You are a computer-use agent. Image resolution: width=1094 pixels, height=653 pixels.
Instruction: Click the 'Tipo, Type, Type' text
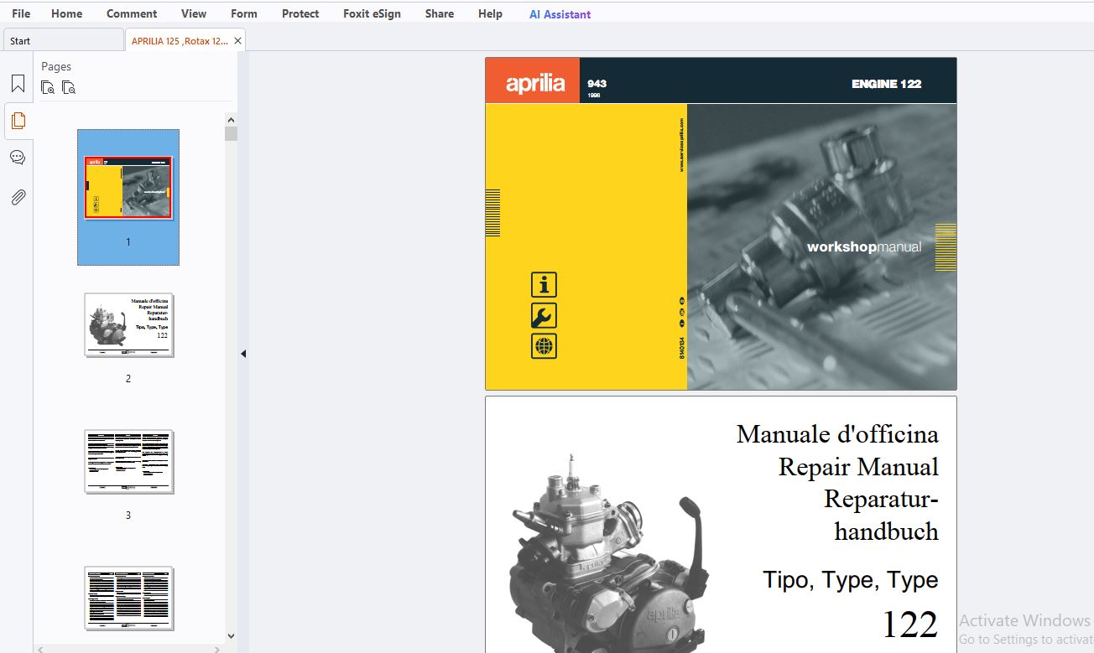pos(850,579)
